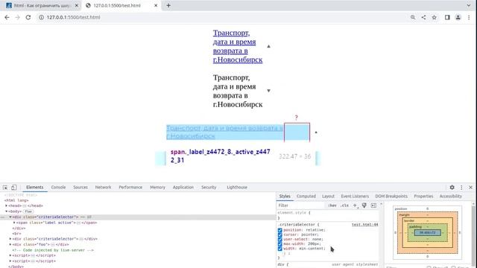The image size is (477, 268).
Task: Open the Application tab
Action: point(183,188)
